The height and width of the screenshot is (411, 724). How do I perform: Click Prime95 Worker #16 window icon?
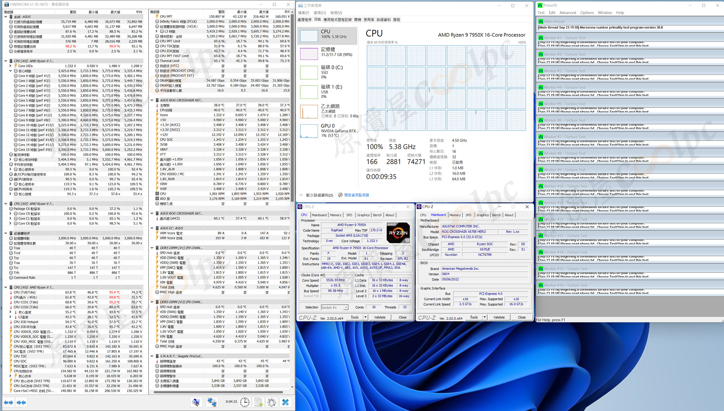[x=540, y=285]
